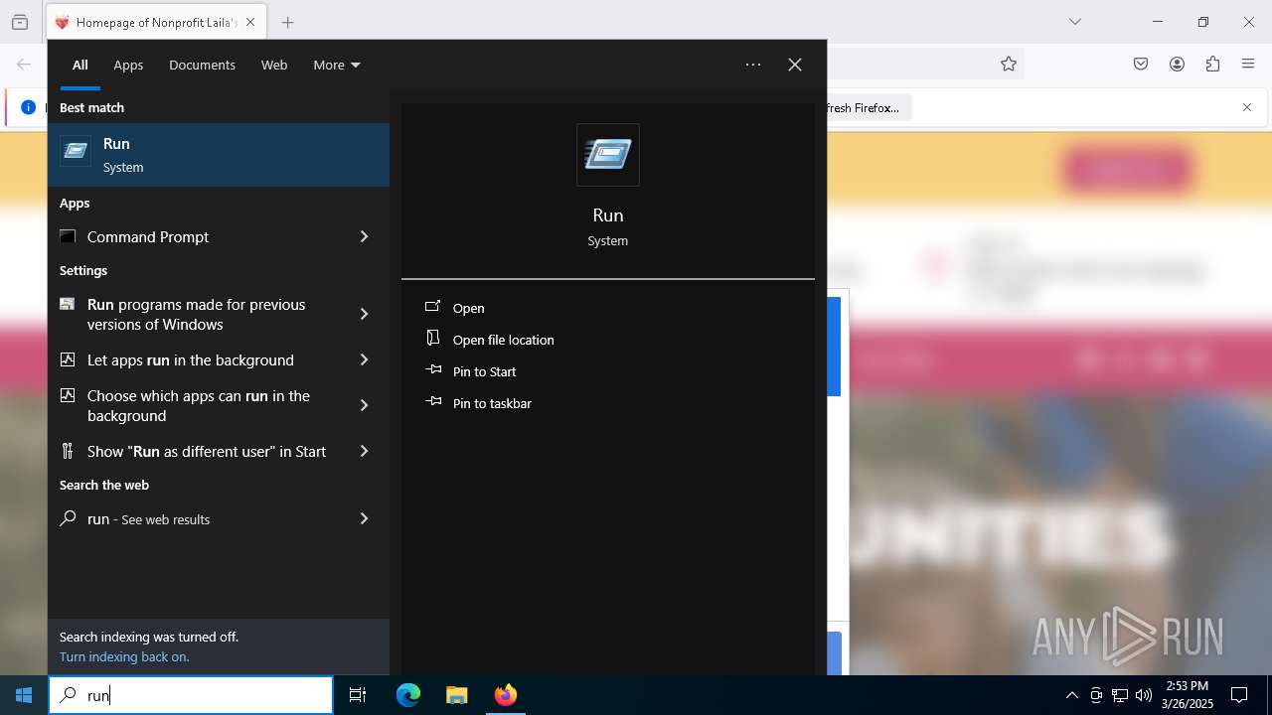Expand "Run programs made for previous versions" chevron
Image resolution: width=1272 pixels, height=715 pixels.
coord(364,314)
